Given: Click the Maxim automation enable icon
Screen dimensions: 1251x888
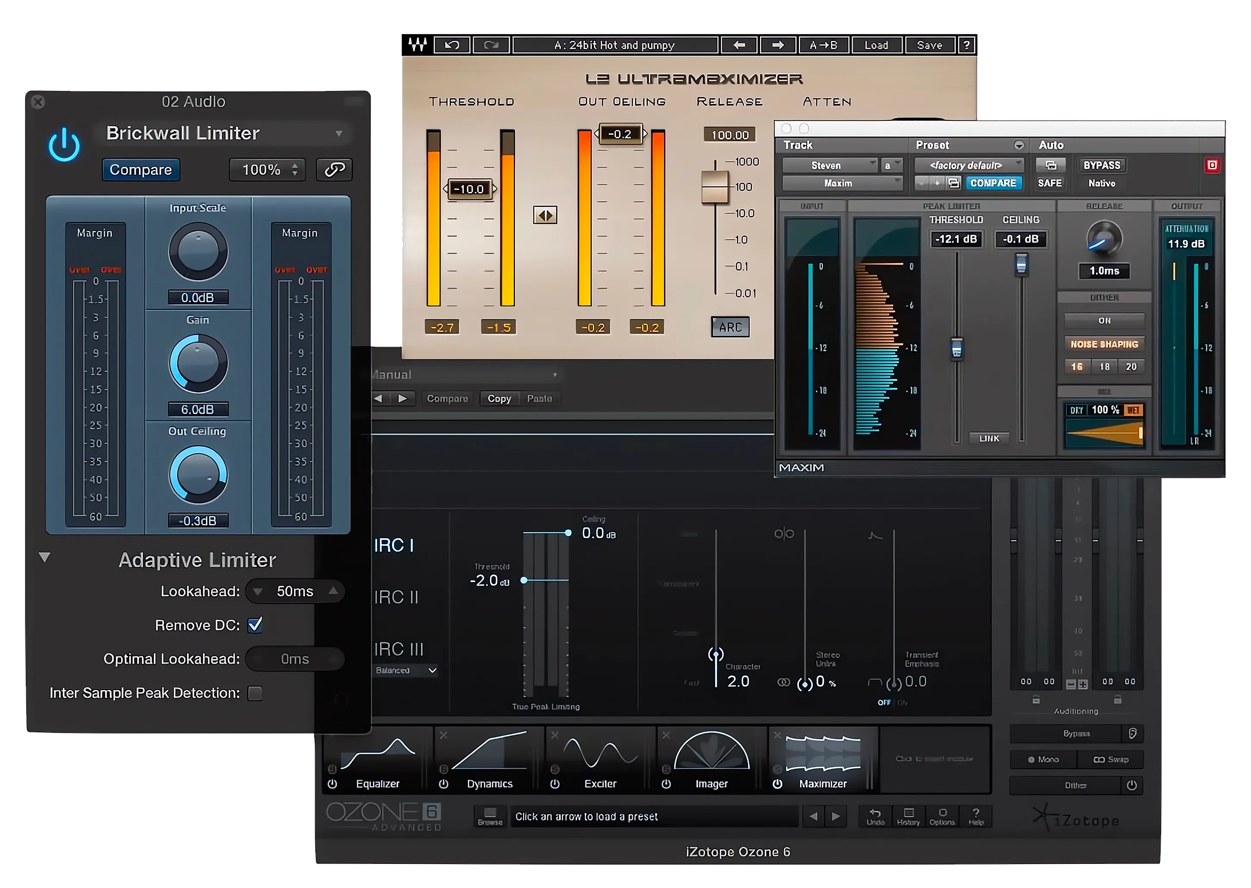Looking at the screenshot, I should (x=1050, y=165).
